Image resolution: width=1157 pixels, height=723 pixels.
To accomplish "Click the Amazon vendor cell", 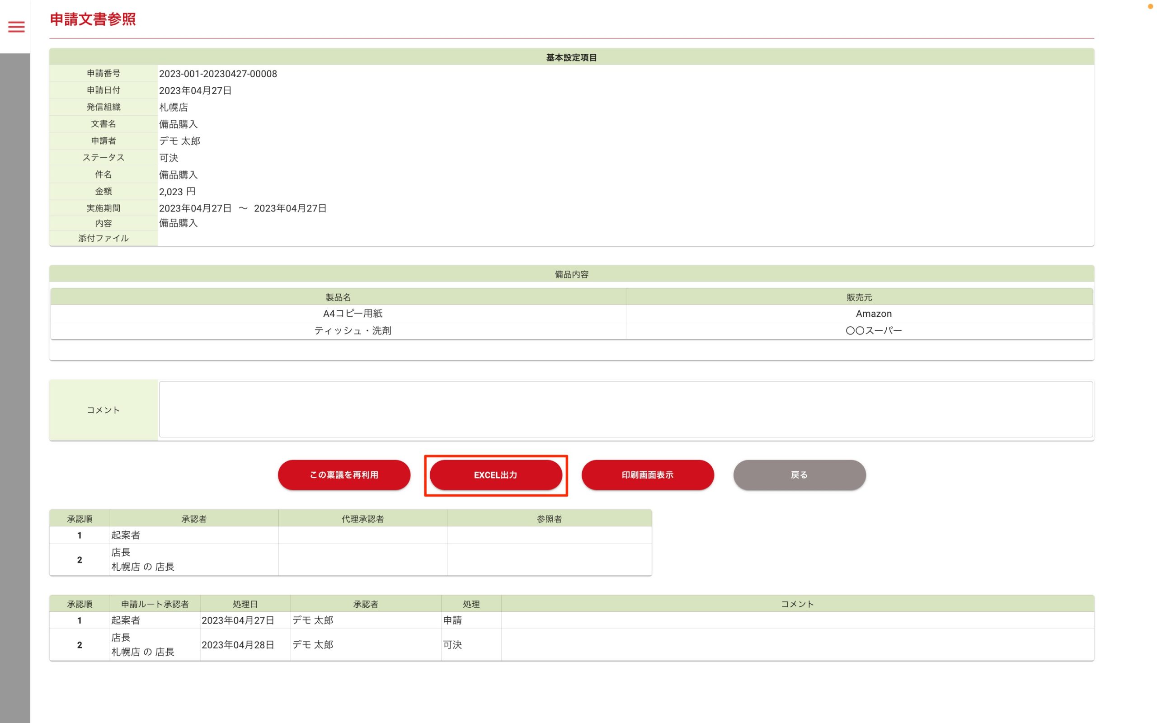I will tap(873, 314).
